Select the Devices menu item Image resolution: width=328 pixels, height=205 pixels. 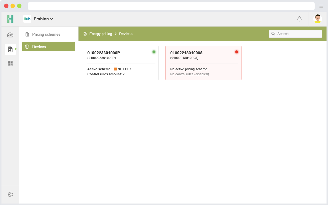(48, 47)
